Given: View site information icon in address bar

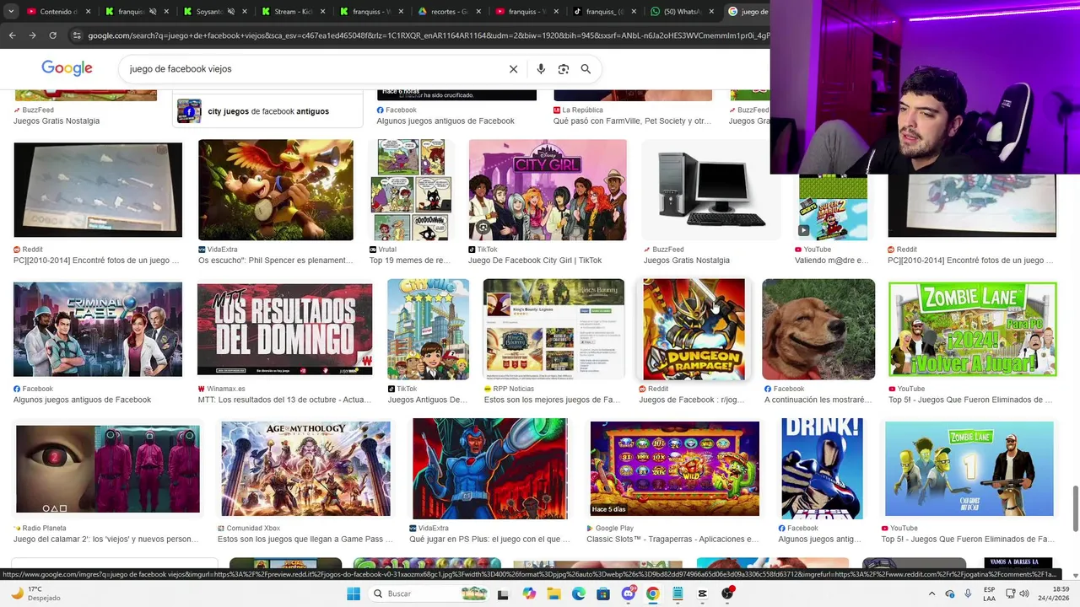Looking at the screenshot, I should [x=77, y=35].
